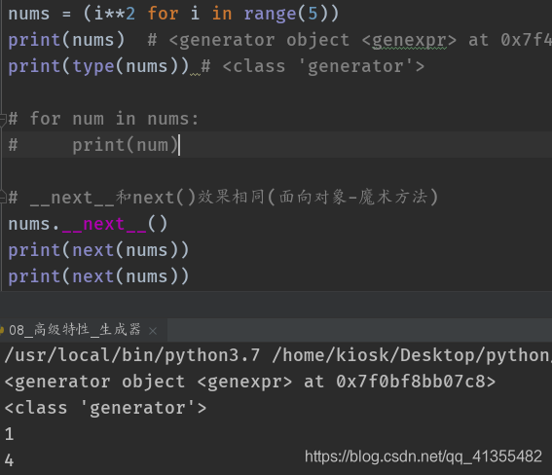Image resolution: width=552 pixels, height=475 pixels.
Task: Click the first 'print(next(nums))' line
Action: point(98,250)
